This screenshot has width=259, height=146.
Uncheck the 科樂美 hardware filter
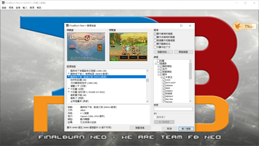point(164,94)
